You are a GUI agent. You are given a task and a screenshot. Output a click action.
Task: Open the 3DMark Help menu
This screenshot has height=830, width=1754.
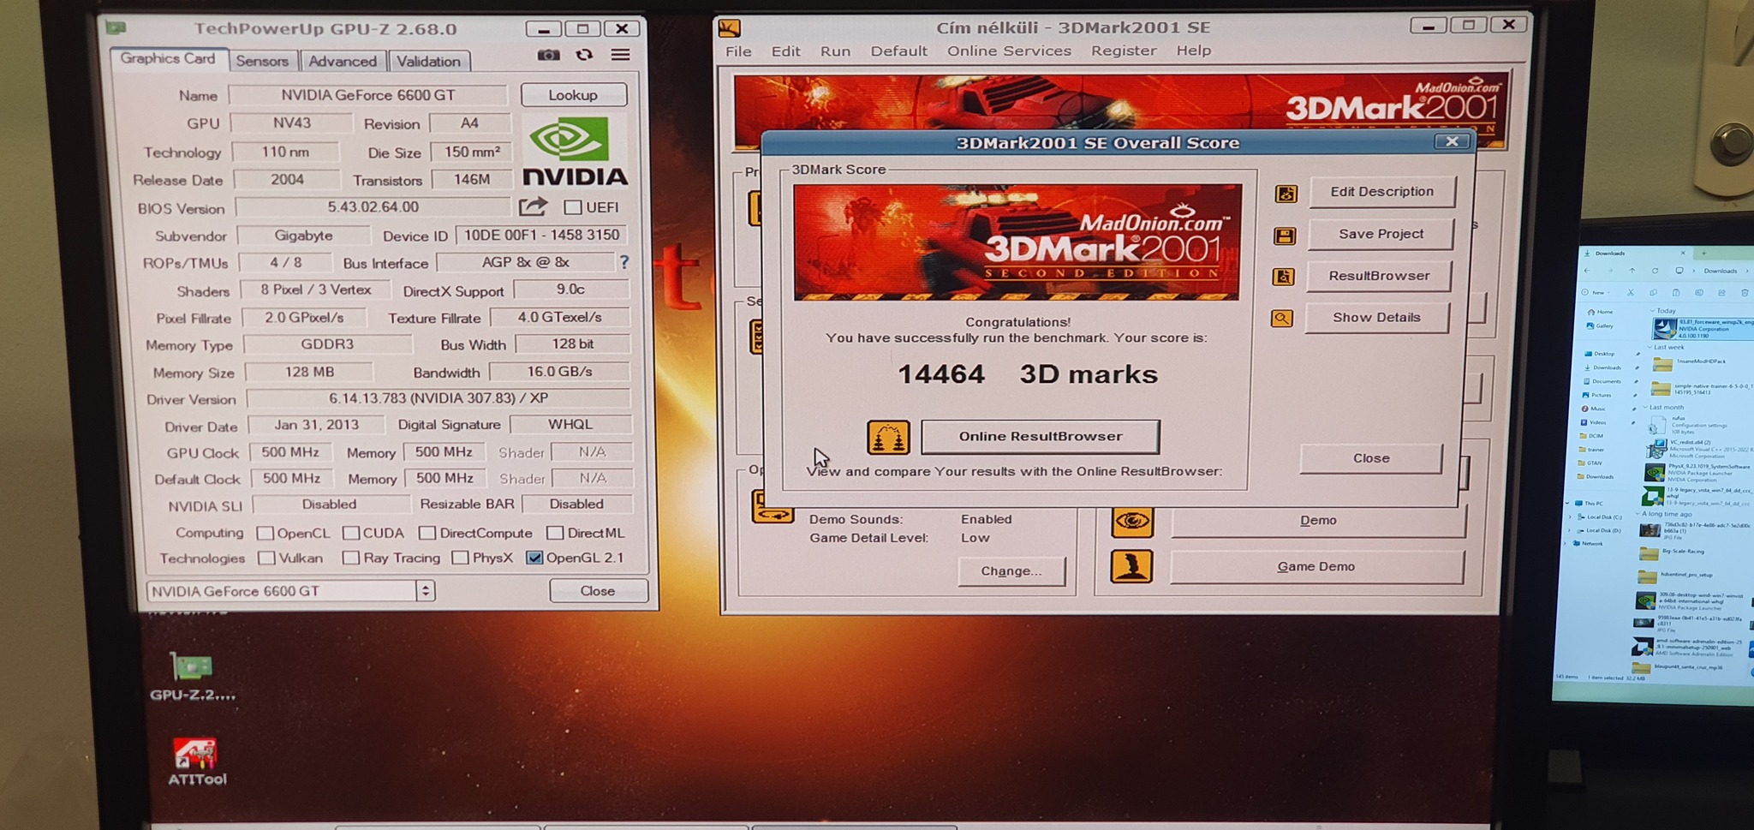coord(1194,51)
